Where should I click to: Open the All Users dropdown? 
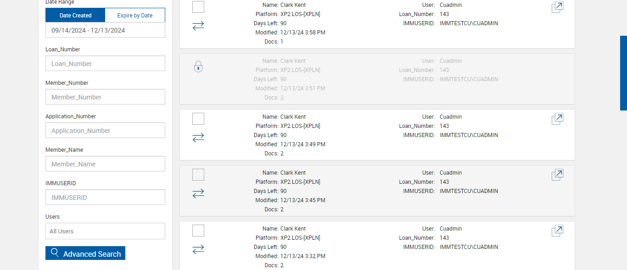(x=105, y=231)
